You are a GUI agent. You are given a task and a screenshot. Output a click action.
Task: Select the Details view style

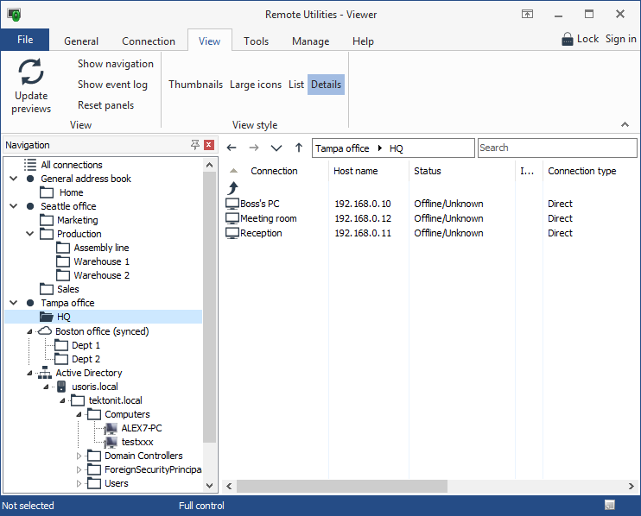point(326,85)
